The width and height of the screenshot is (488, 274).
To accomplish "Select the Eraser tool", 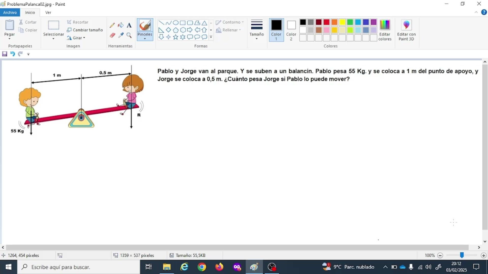I will tap(112, 35).
